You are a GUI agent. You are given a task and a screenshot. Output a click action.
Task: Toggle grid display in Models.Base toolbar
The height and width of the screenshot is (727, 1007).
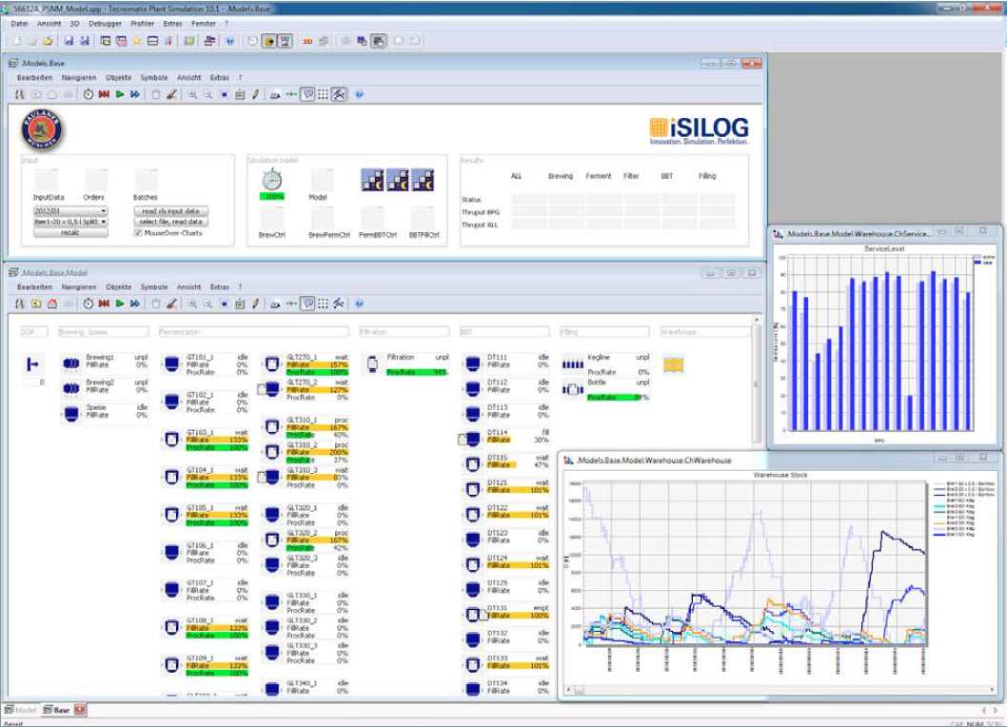(323, 94)
